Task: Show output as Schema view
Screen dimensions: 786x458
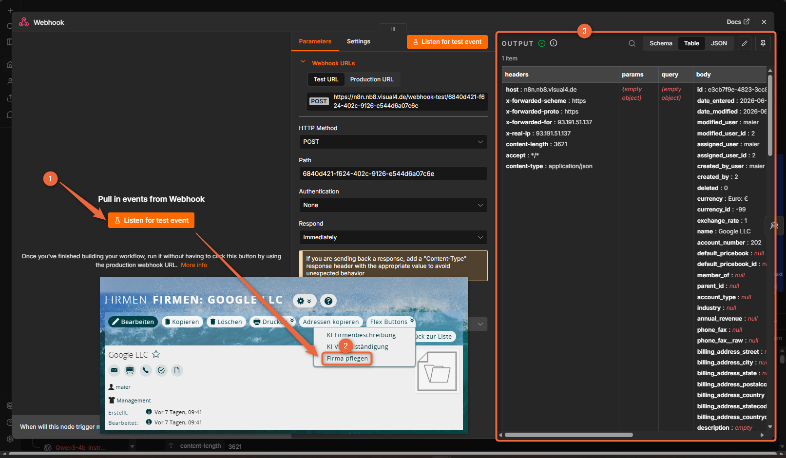Action: tap(661, 43)
